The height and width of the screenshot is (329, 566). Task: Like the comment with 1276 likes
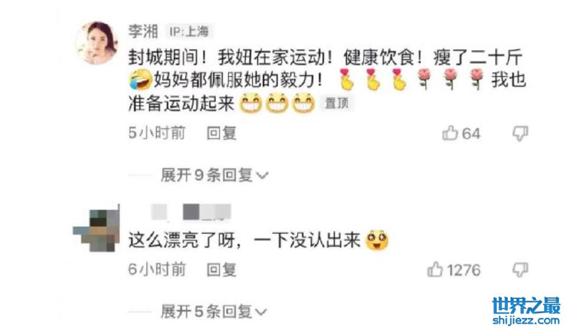click(435, 269)
